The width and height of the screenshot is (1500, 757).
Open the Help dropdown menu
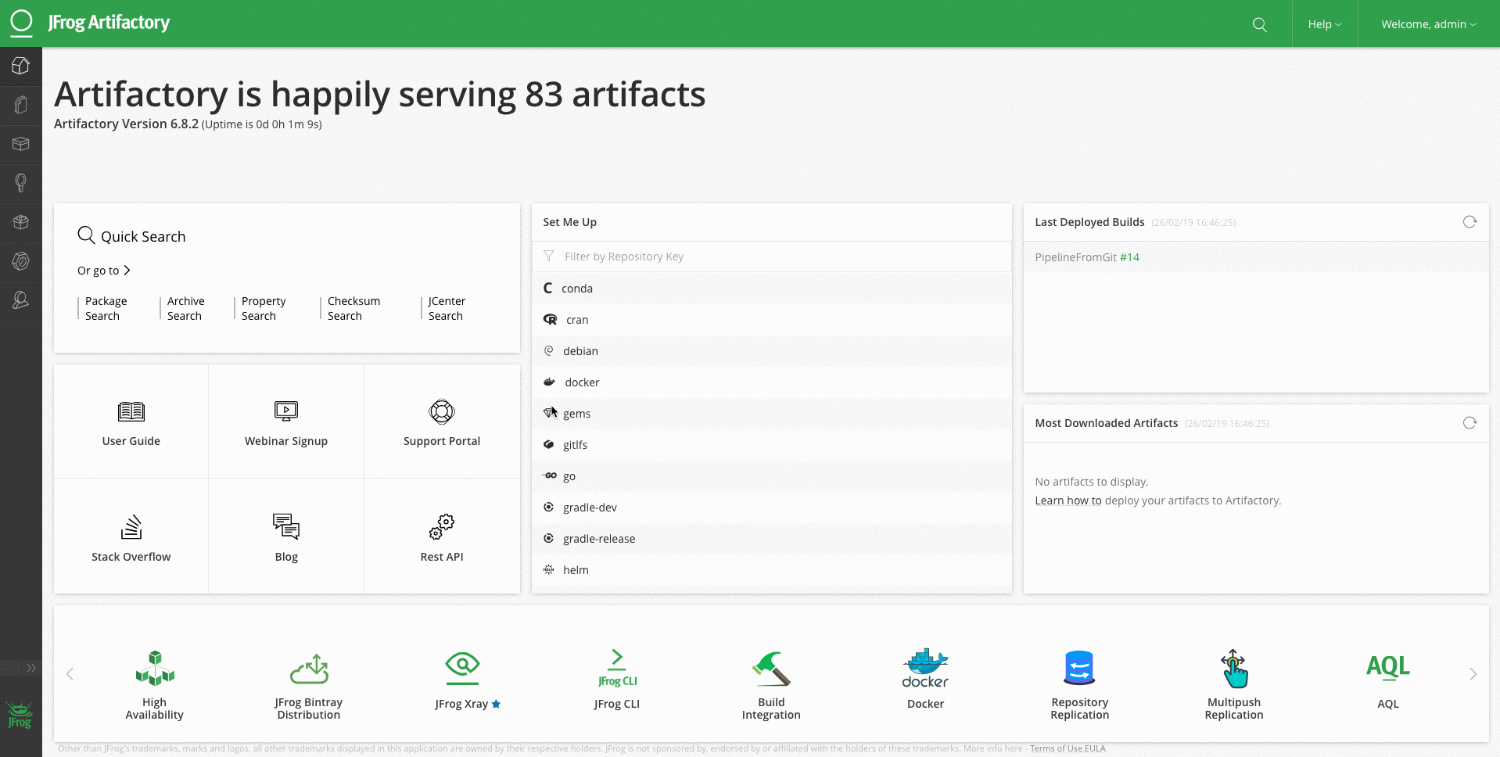coord(1324,24)
